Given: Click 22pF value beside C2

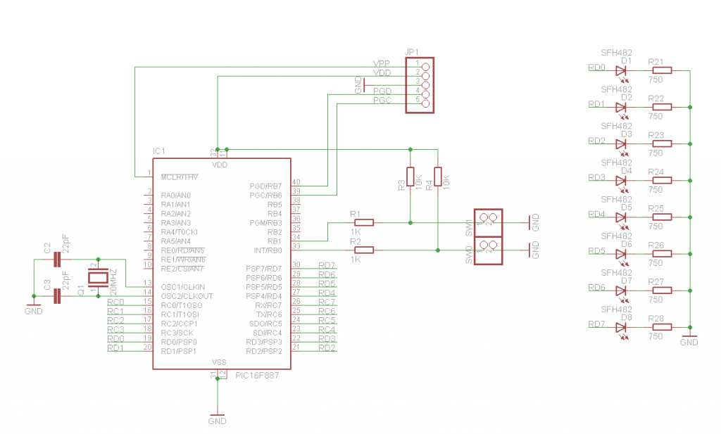Looking at the screenshot, I should tap(65, 244).
